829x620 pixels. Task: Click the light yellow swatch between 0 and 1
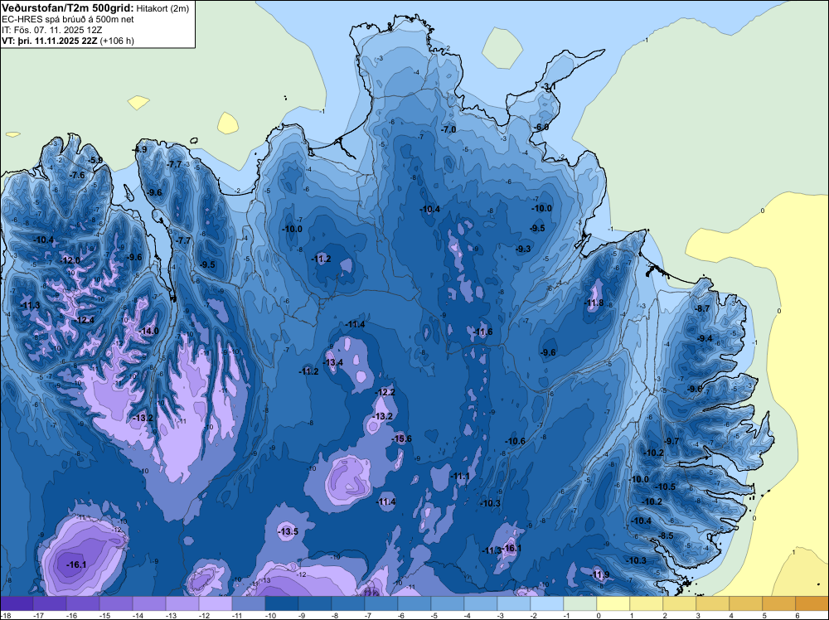[x=613, y=603]
